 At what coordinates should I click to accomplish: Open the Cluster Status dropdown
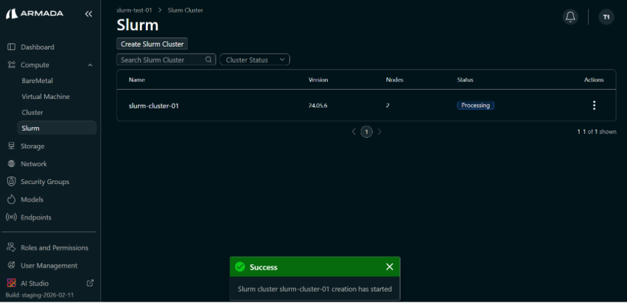point(255,60)
